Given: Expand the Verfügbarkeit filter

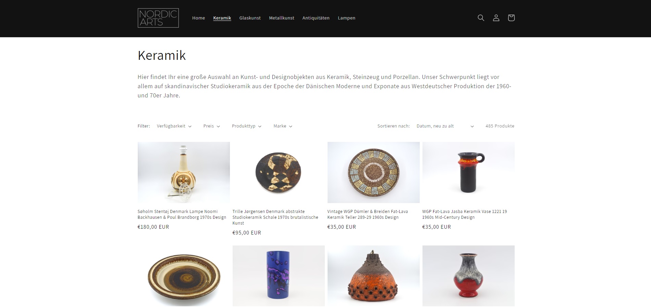Looking at the screenshot, I should [x=174, y=126].
